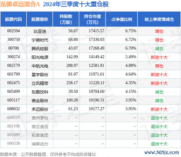Click stock code 300274
Image resolution: width=181 pixels, height=157 pixels.
pos(13,57)
